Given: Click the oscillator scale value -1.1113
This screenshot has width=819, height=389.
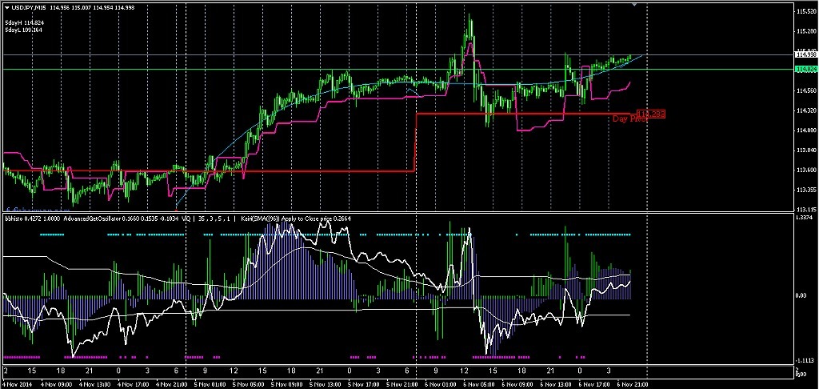Looking at the screenshot, I should pos(805,361).
